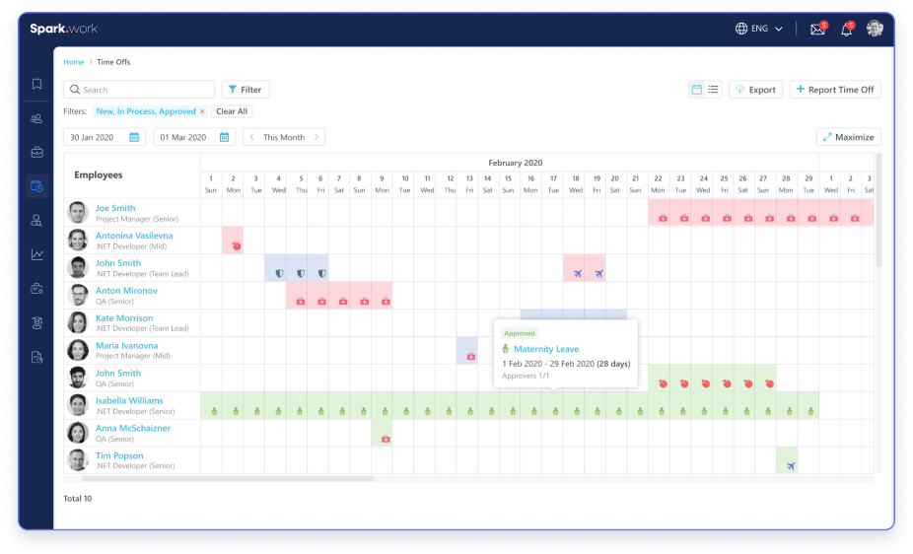Viewport: 913px width, 554px height.
Task: Open Kate Morrison's profile link
Action: [x=124, y=318]
